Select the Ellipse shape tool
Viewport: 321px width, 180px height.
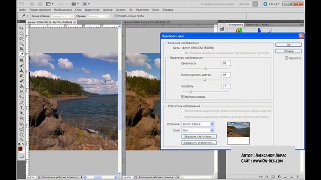21,118
